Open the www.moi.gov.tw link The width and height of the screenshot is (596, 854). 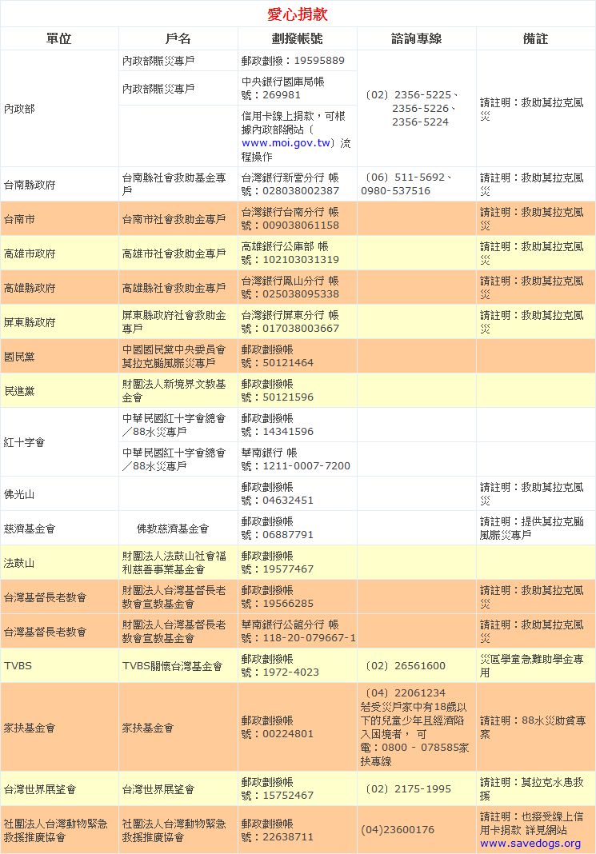coord(286,143)
